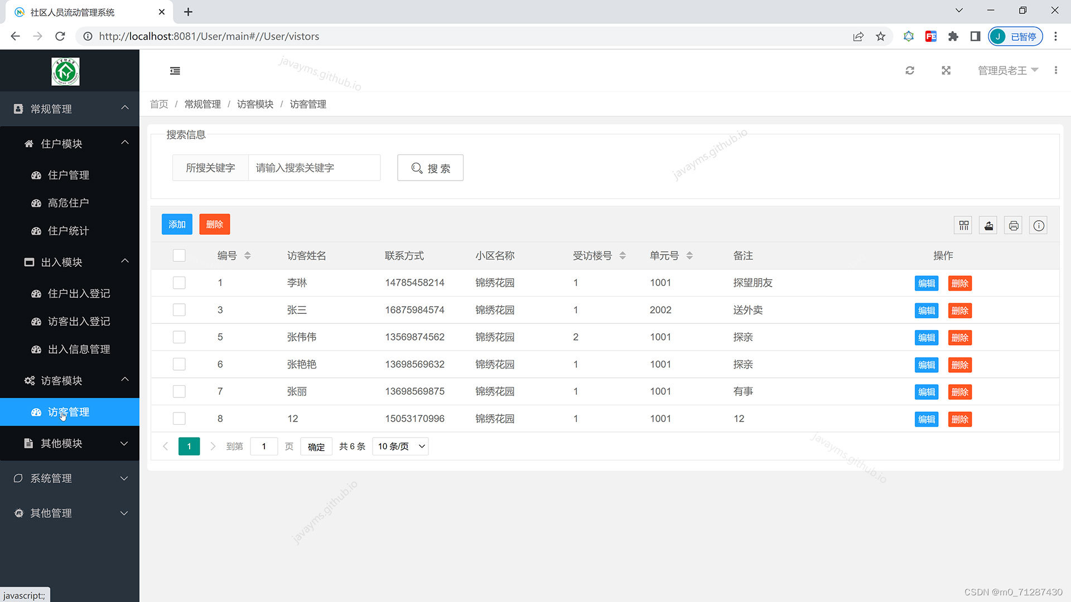Open the 管理员老王 user dropdown

click(1007, 71)
